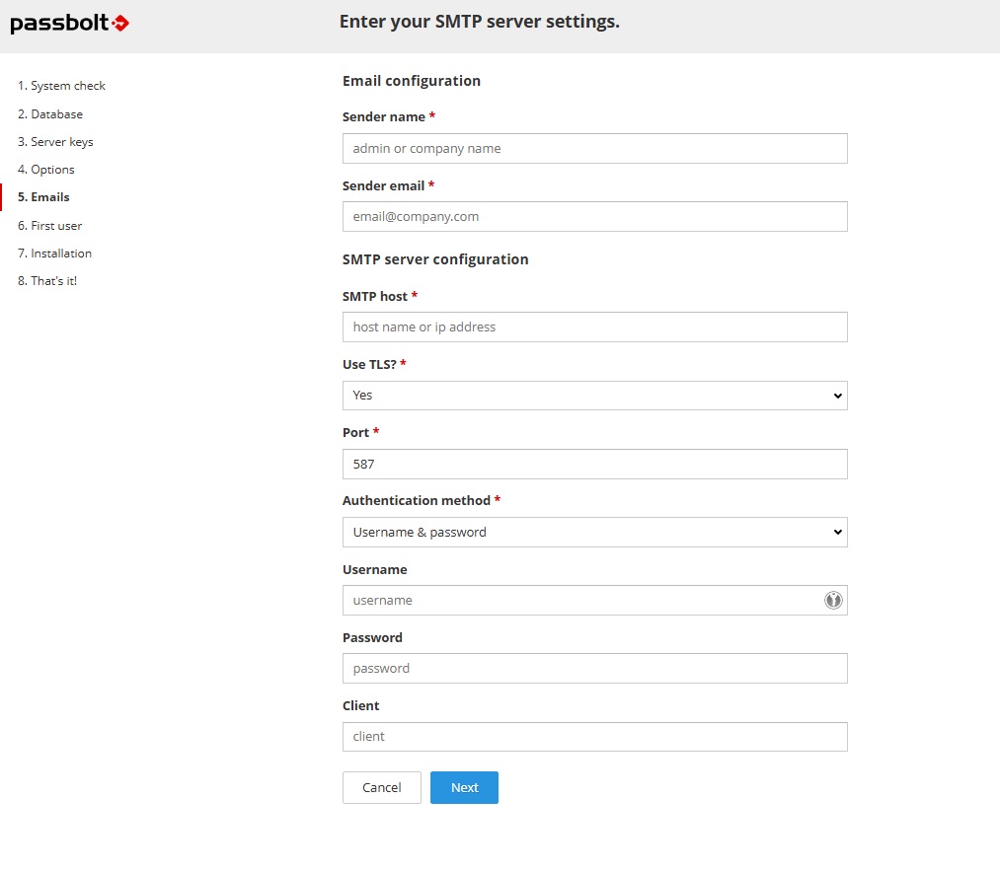This screenshot has width=1000, height=871.
Task: Navigate to the System check step
Action: pos(61,86)
